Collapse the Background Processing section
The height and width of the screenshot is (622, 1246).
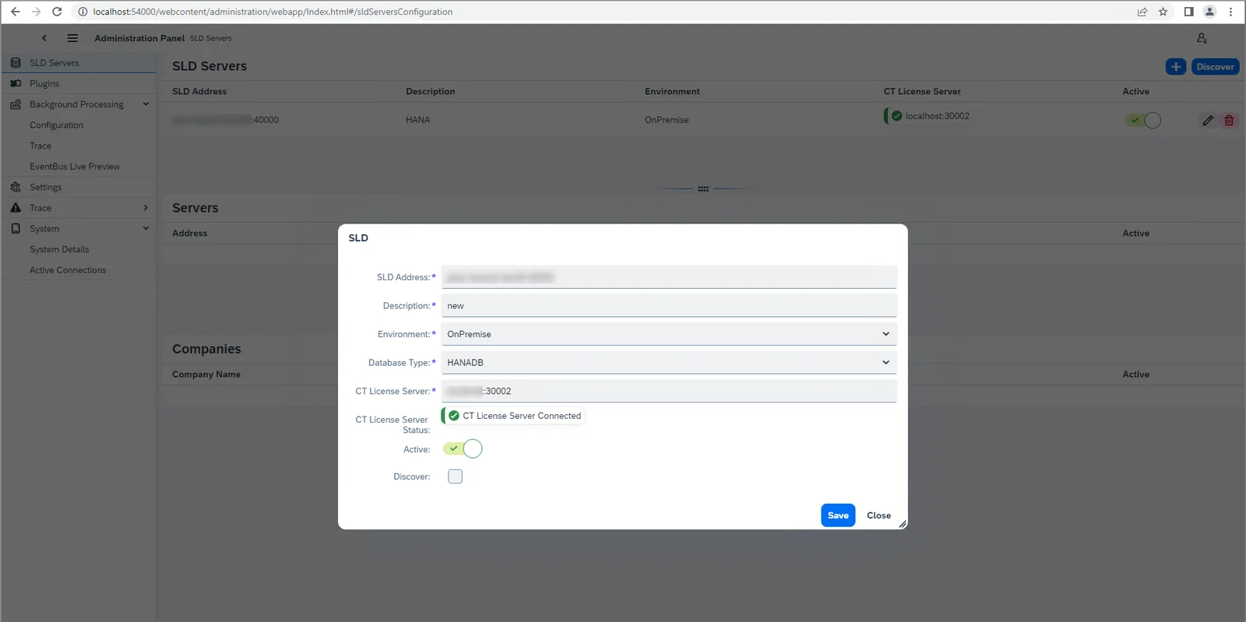tap(146, 104)
